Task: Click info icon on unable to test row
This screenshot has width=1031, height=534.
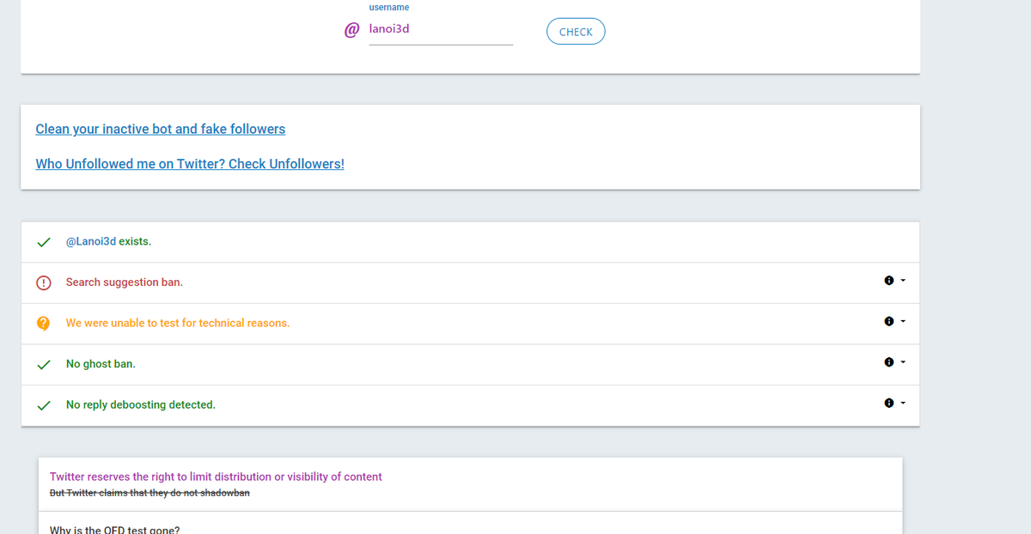Action: (888, 322)
